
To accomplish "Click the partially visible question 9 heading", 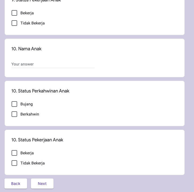I will [x=36, y=1].
